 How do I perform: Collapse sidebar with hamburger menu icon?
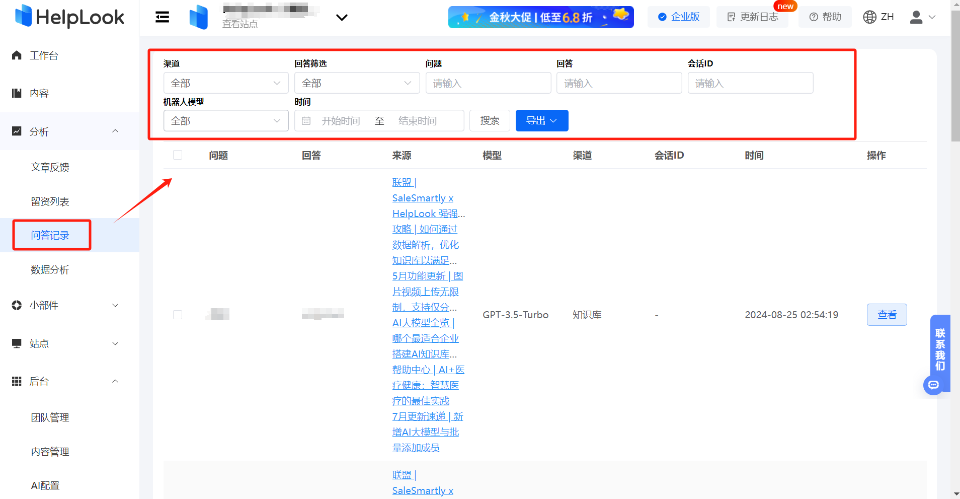point(162,17)
